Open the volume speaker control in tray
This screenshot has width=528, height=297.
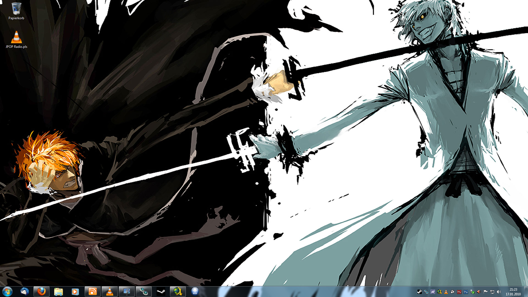pyautogui.click(x=499, y=292)
